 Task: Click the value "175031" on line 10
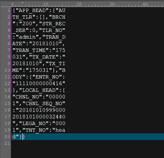click(39, 70)
